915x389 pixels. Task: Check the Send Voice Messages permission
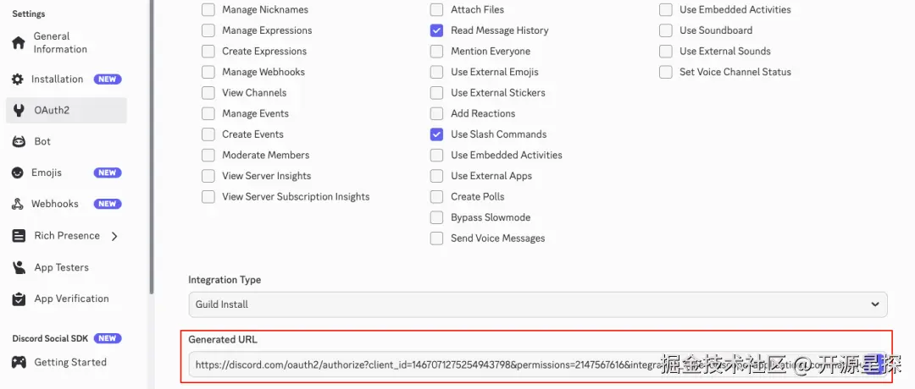[x=436, y=238]
